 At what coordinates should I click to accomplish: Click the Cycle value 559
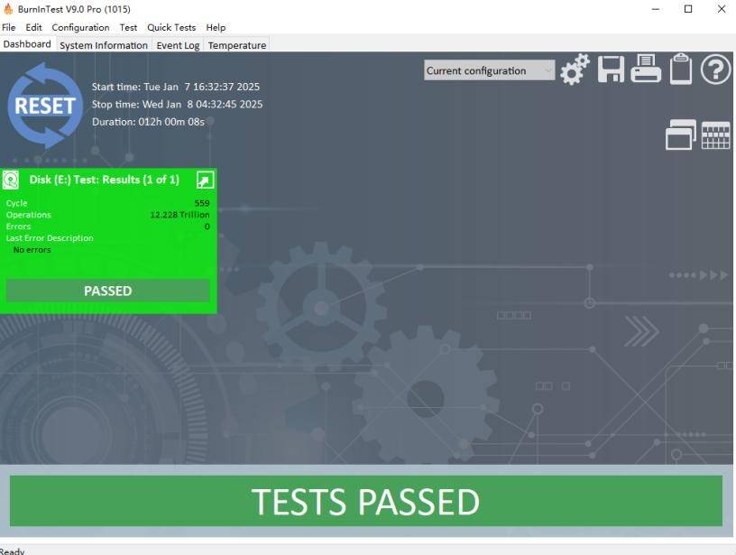[202, 203]
